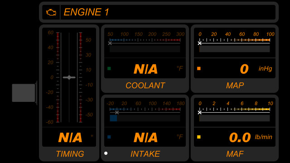This screenshot has height=163, width=290.
Task: Click the inHg unit on MAP
Action: tap(266, 69)
